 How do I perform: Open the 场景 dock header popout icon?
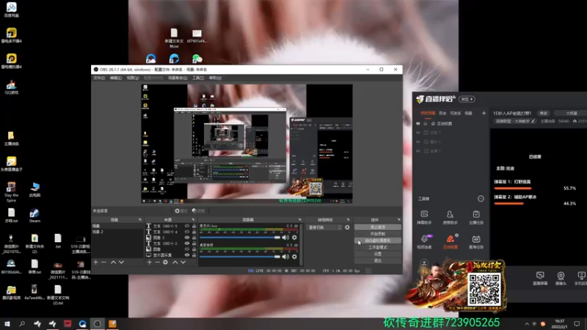tap(140, 219)
